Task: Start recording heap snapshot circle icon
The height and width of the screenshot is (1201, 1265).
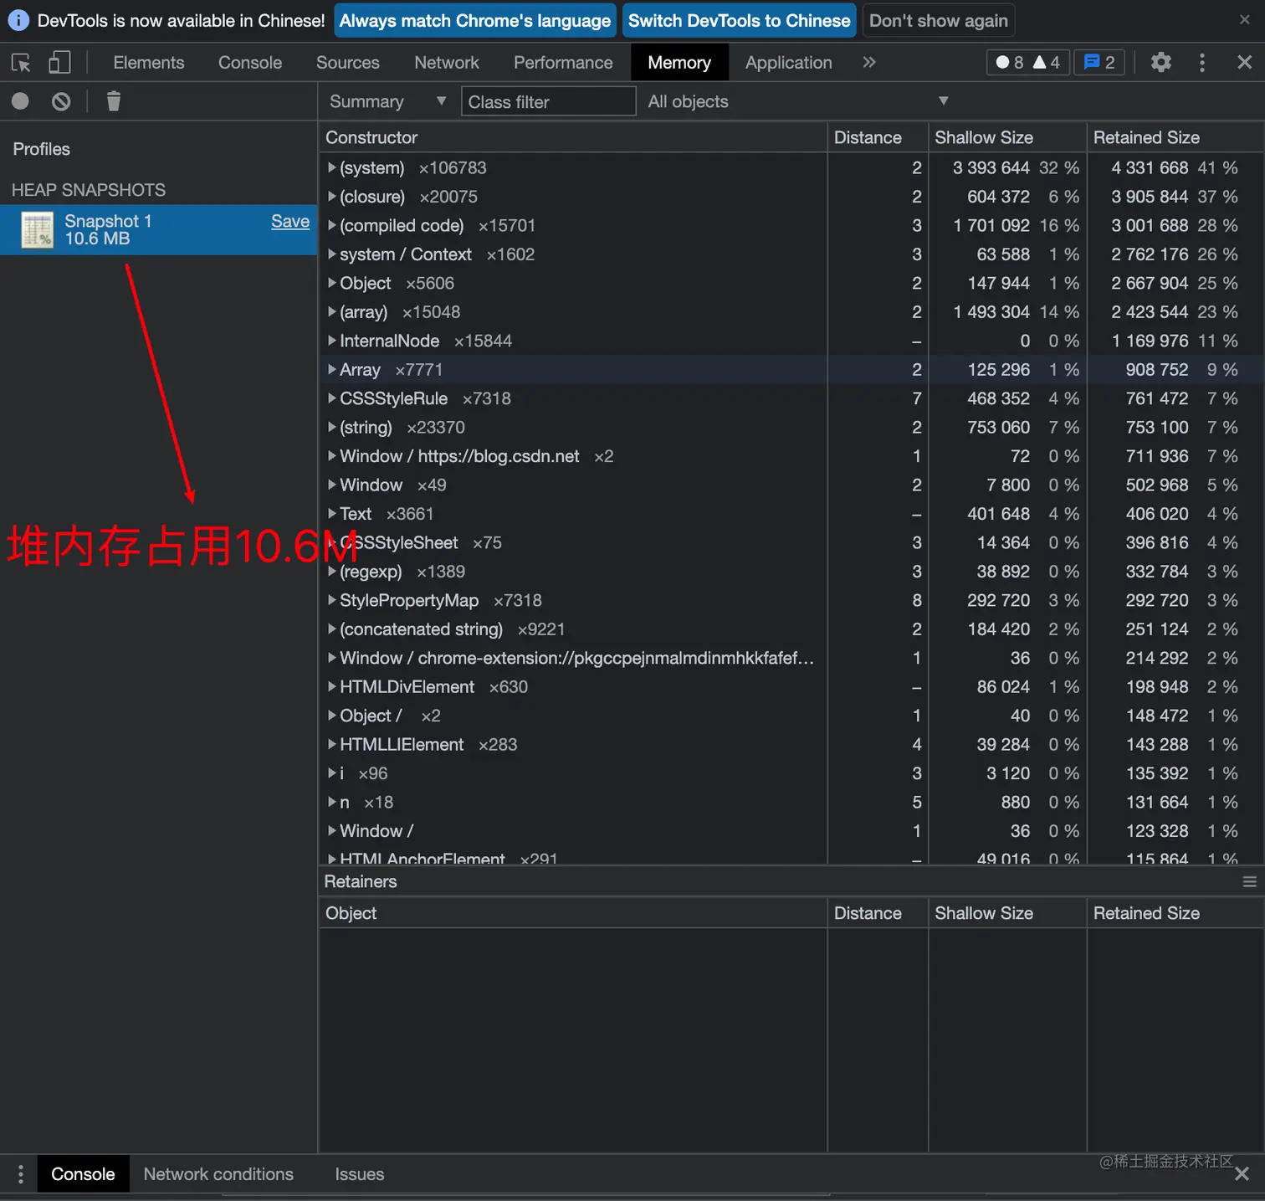Action: click(x=20, y=101)
